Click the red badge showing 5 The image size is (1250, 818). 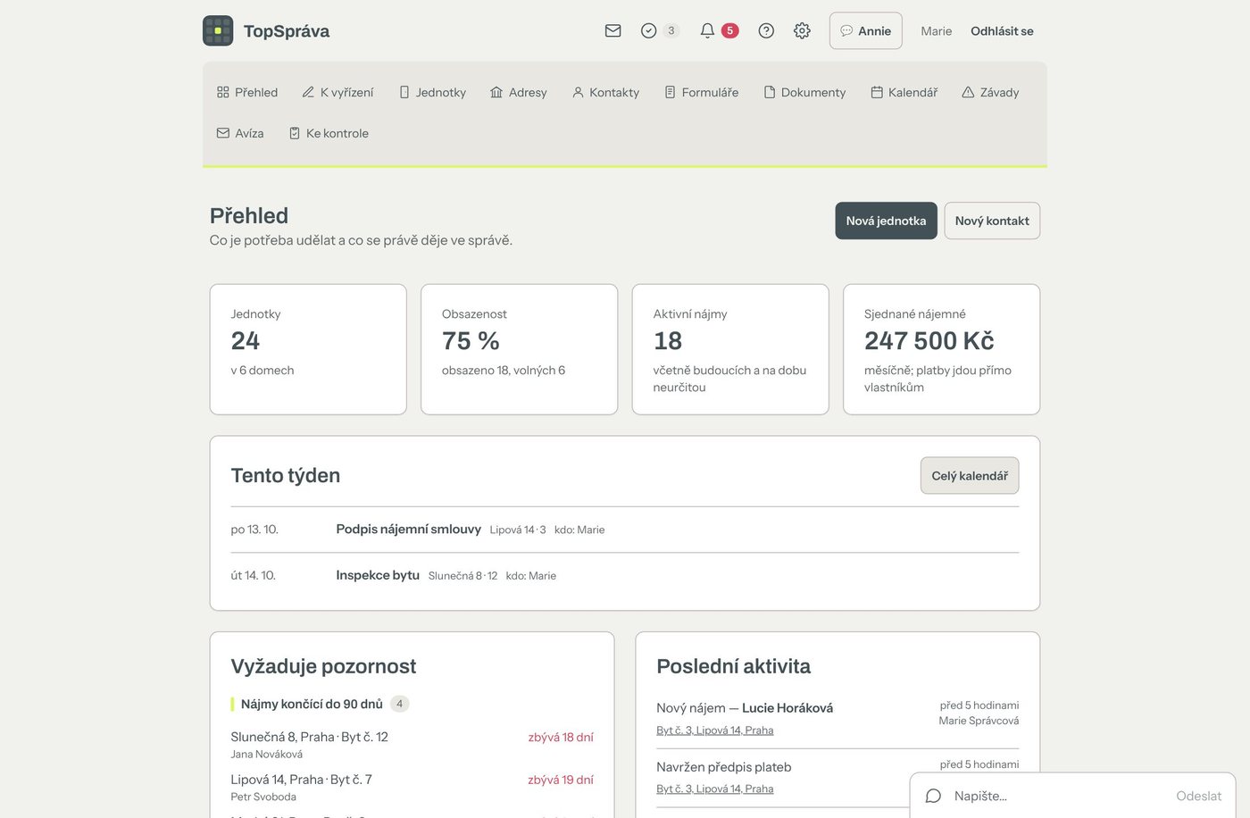pos(729,30)
